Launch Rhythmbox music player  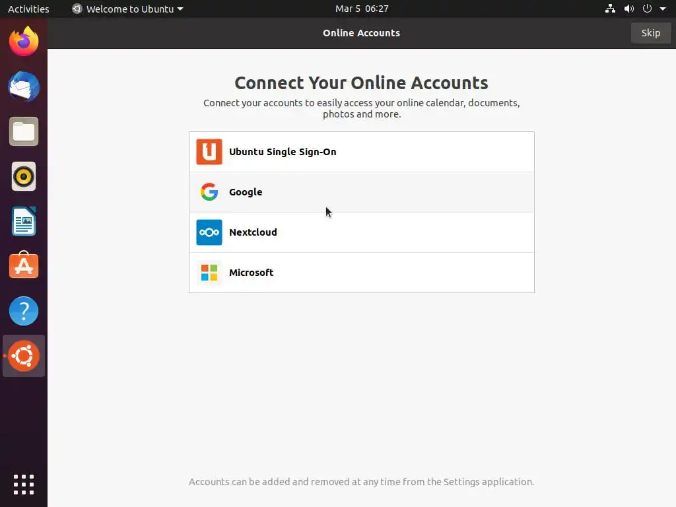point(24,176)
